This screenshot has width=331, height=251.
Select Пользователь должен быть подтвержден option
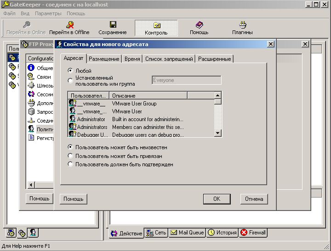70,164
